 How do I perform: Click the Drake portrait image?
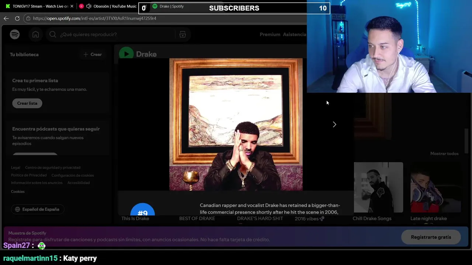pos(236,124)
